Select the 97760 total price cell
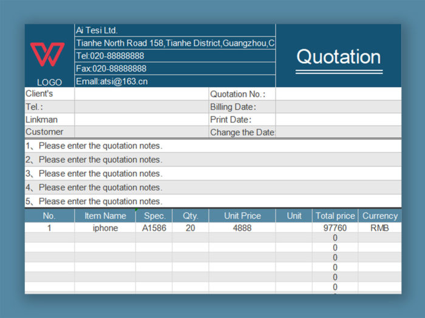 [335, 228]
